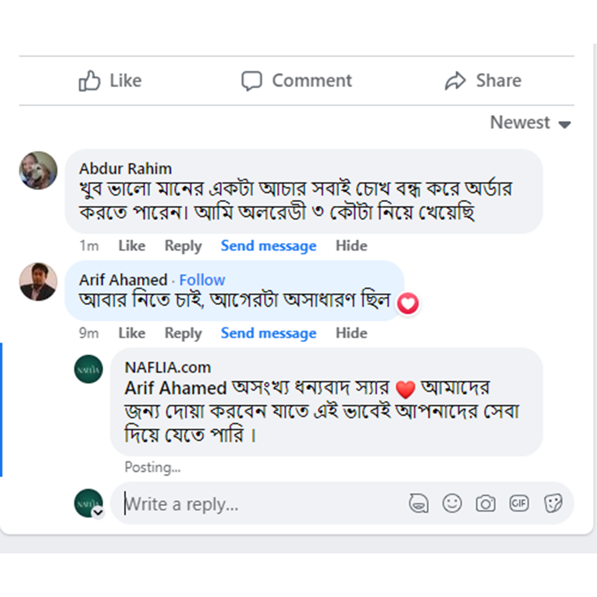The height and width of the screenshot is (597, 597).
Task: Follow Arif Ahamed
Action: (202, 280)
